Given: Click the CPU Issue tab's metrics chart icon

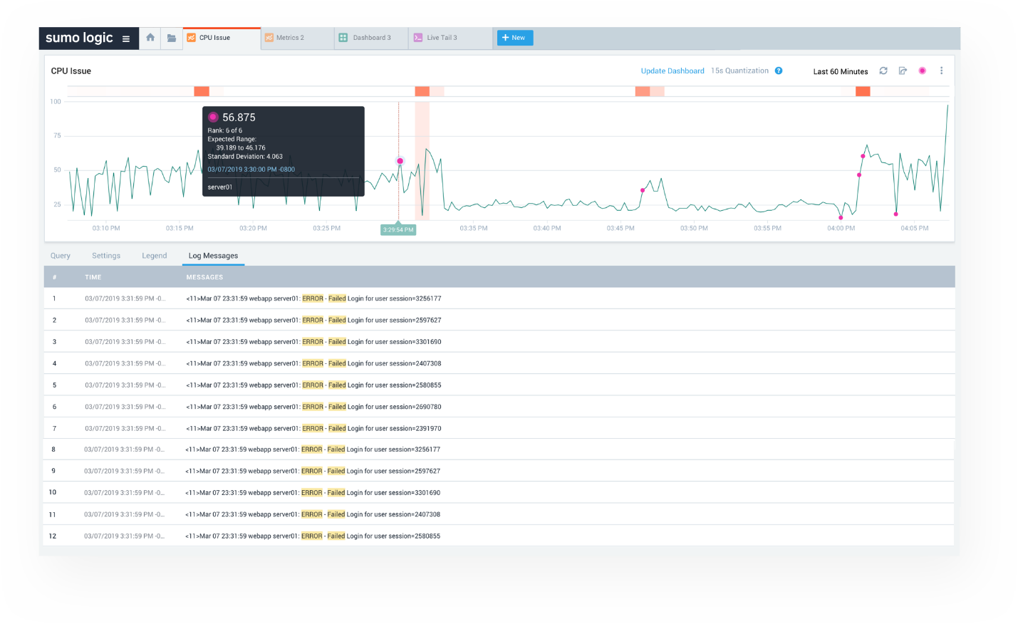Looking at the screenshot, I should 189,37.
